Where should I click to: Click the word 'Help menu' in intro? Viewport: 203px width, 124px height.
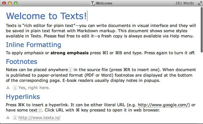(181, 36)
